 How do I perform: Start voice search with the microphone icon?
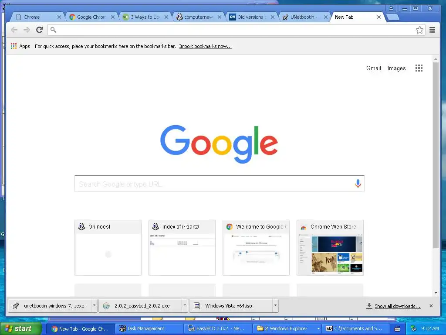tap(358, 184)
